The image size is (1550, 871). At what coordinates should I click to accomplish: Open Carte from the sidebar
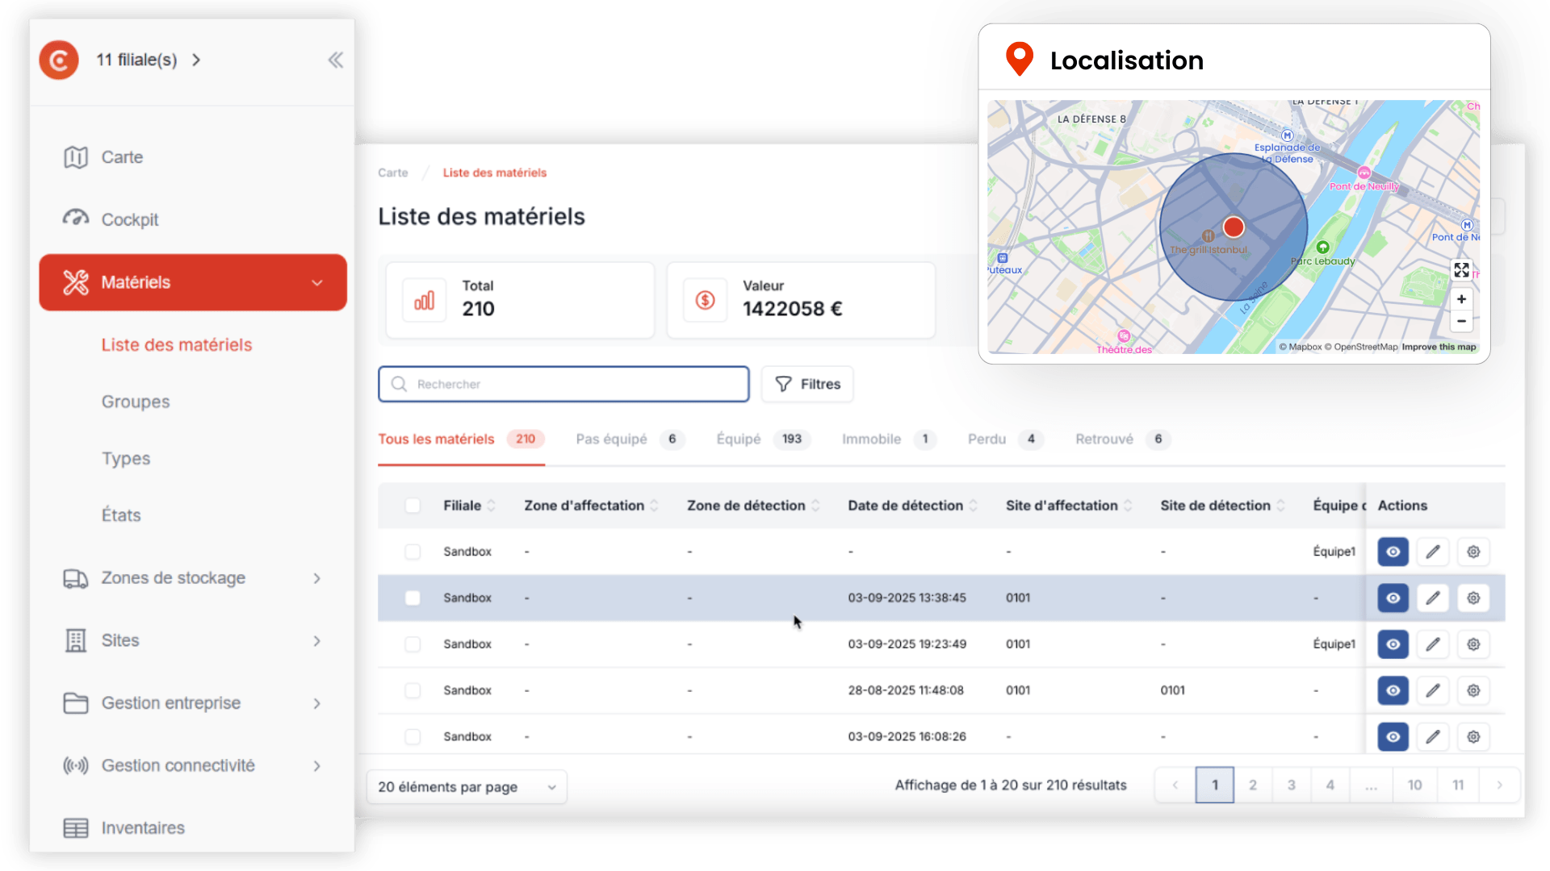pyautogui.click(x=121, y=157)
